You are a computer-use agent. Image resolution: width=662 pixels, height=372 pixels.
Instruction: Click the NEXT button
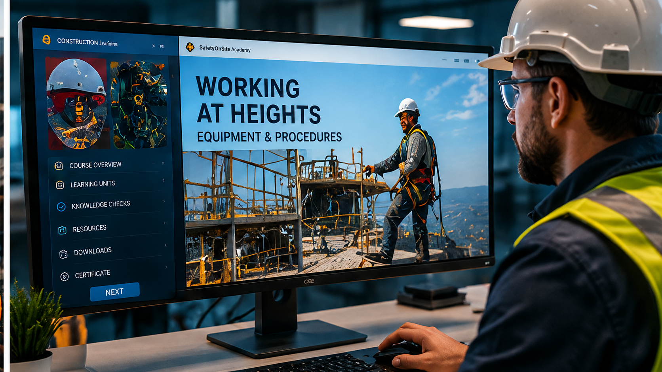[x=115, y=292]
